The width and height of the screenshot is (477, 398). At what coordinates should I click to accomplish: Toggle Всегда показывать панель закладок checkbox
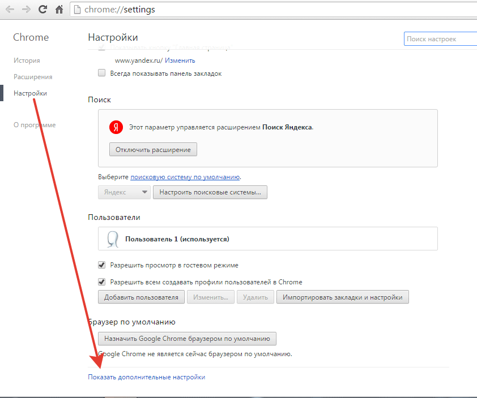tap(101, 73)
